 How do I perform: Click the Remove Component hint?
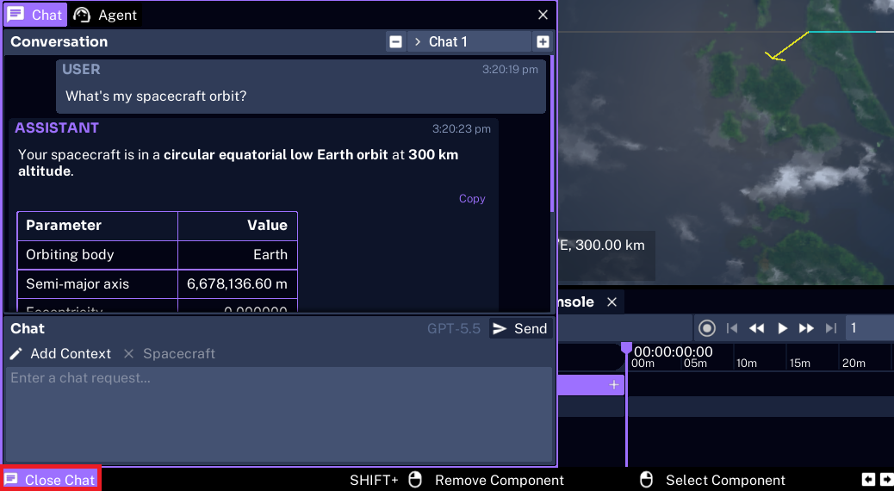pos(499,480)
